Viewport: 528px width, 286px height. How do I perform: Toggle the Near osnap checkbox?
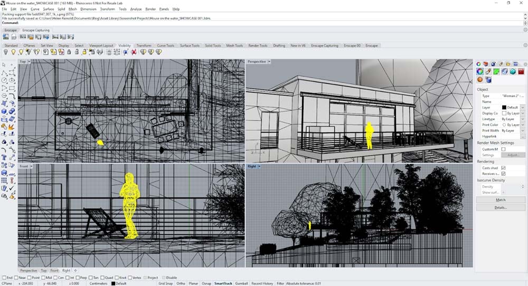16,278
